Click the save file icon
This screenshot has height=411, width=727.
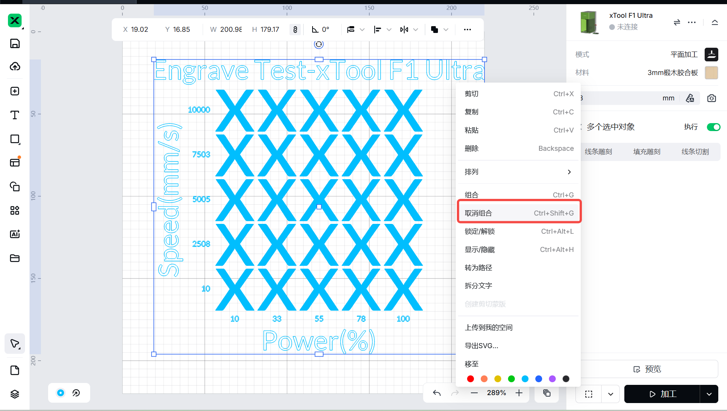tap(15, 44)
